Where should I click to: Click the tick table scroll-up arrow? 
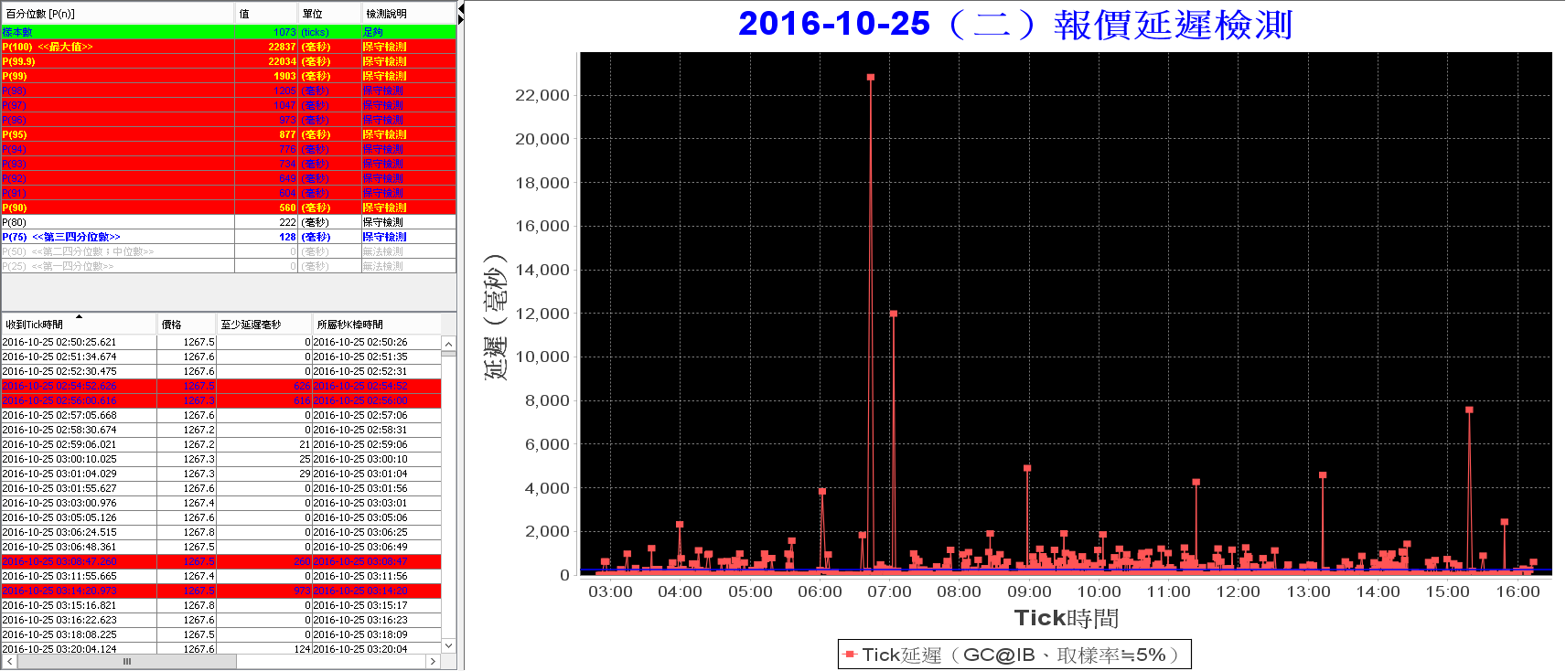[448, 345]
